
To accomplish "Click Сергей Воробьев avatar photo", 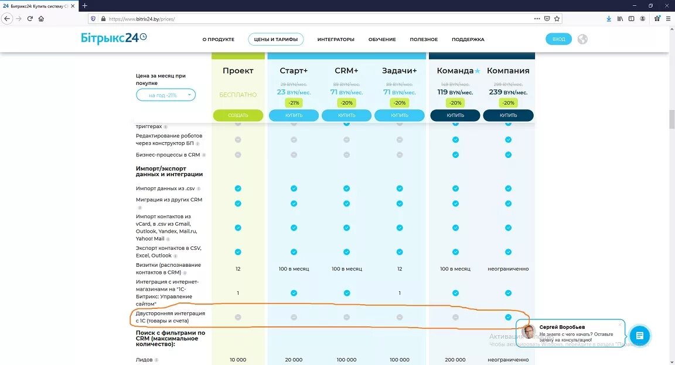I will click(x=529, y=332).
